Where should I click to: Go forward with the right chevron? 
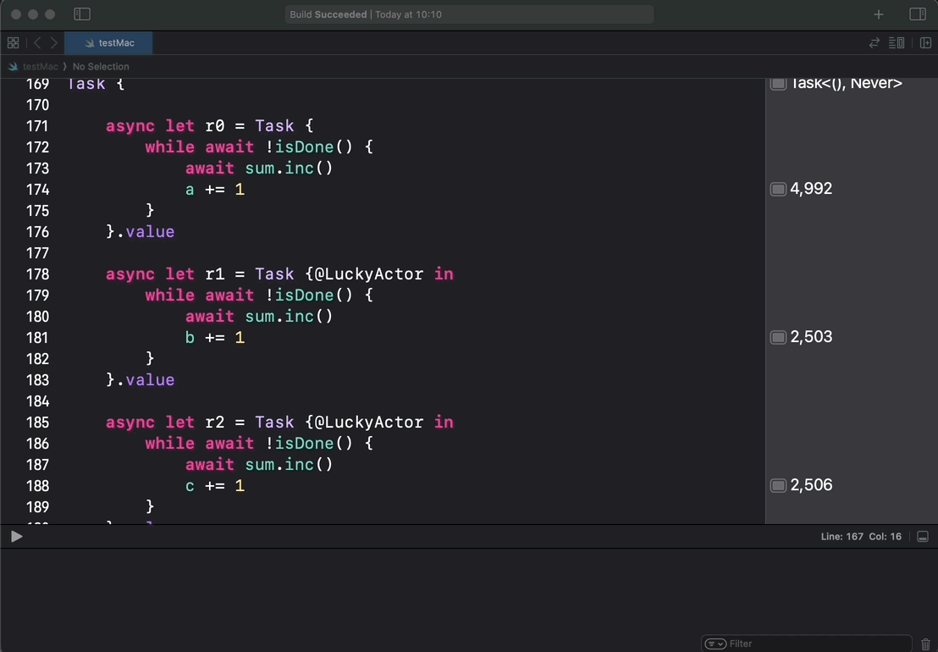54,43
